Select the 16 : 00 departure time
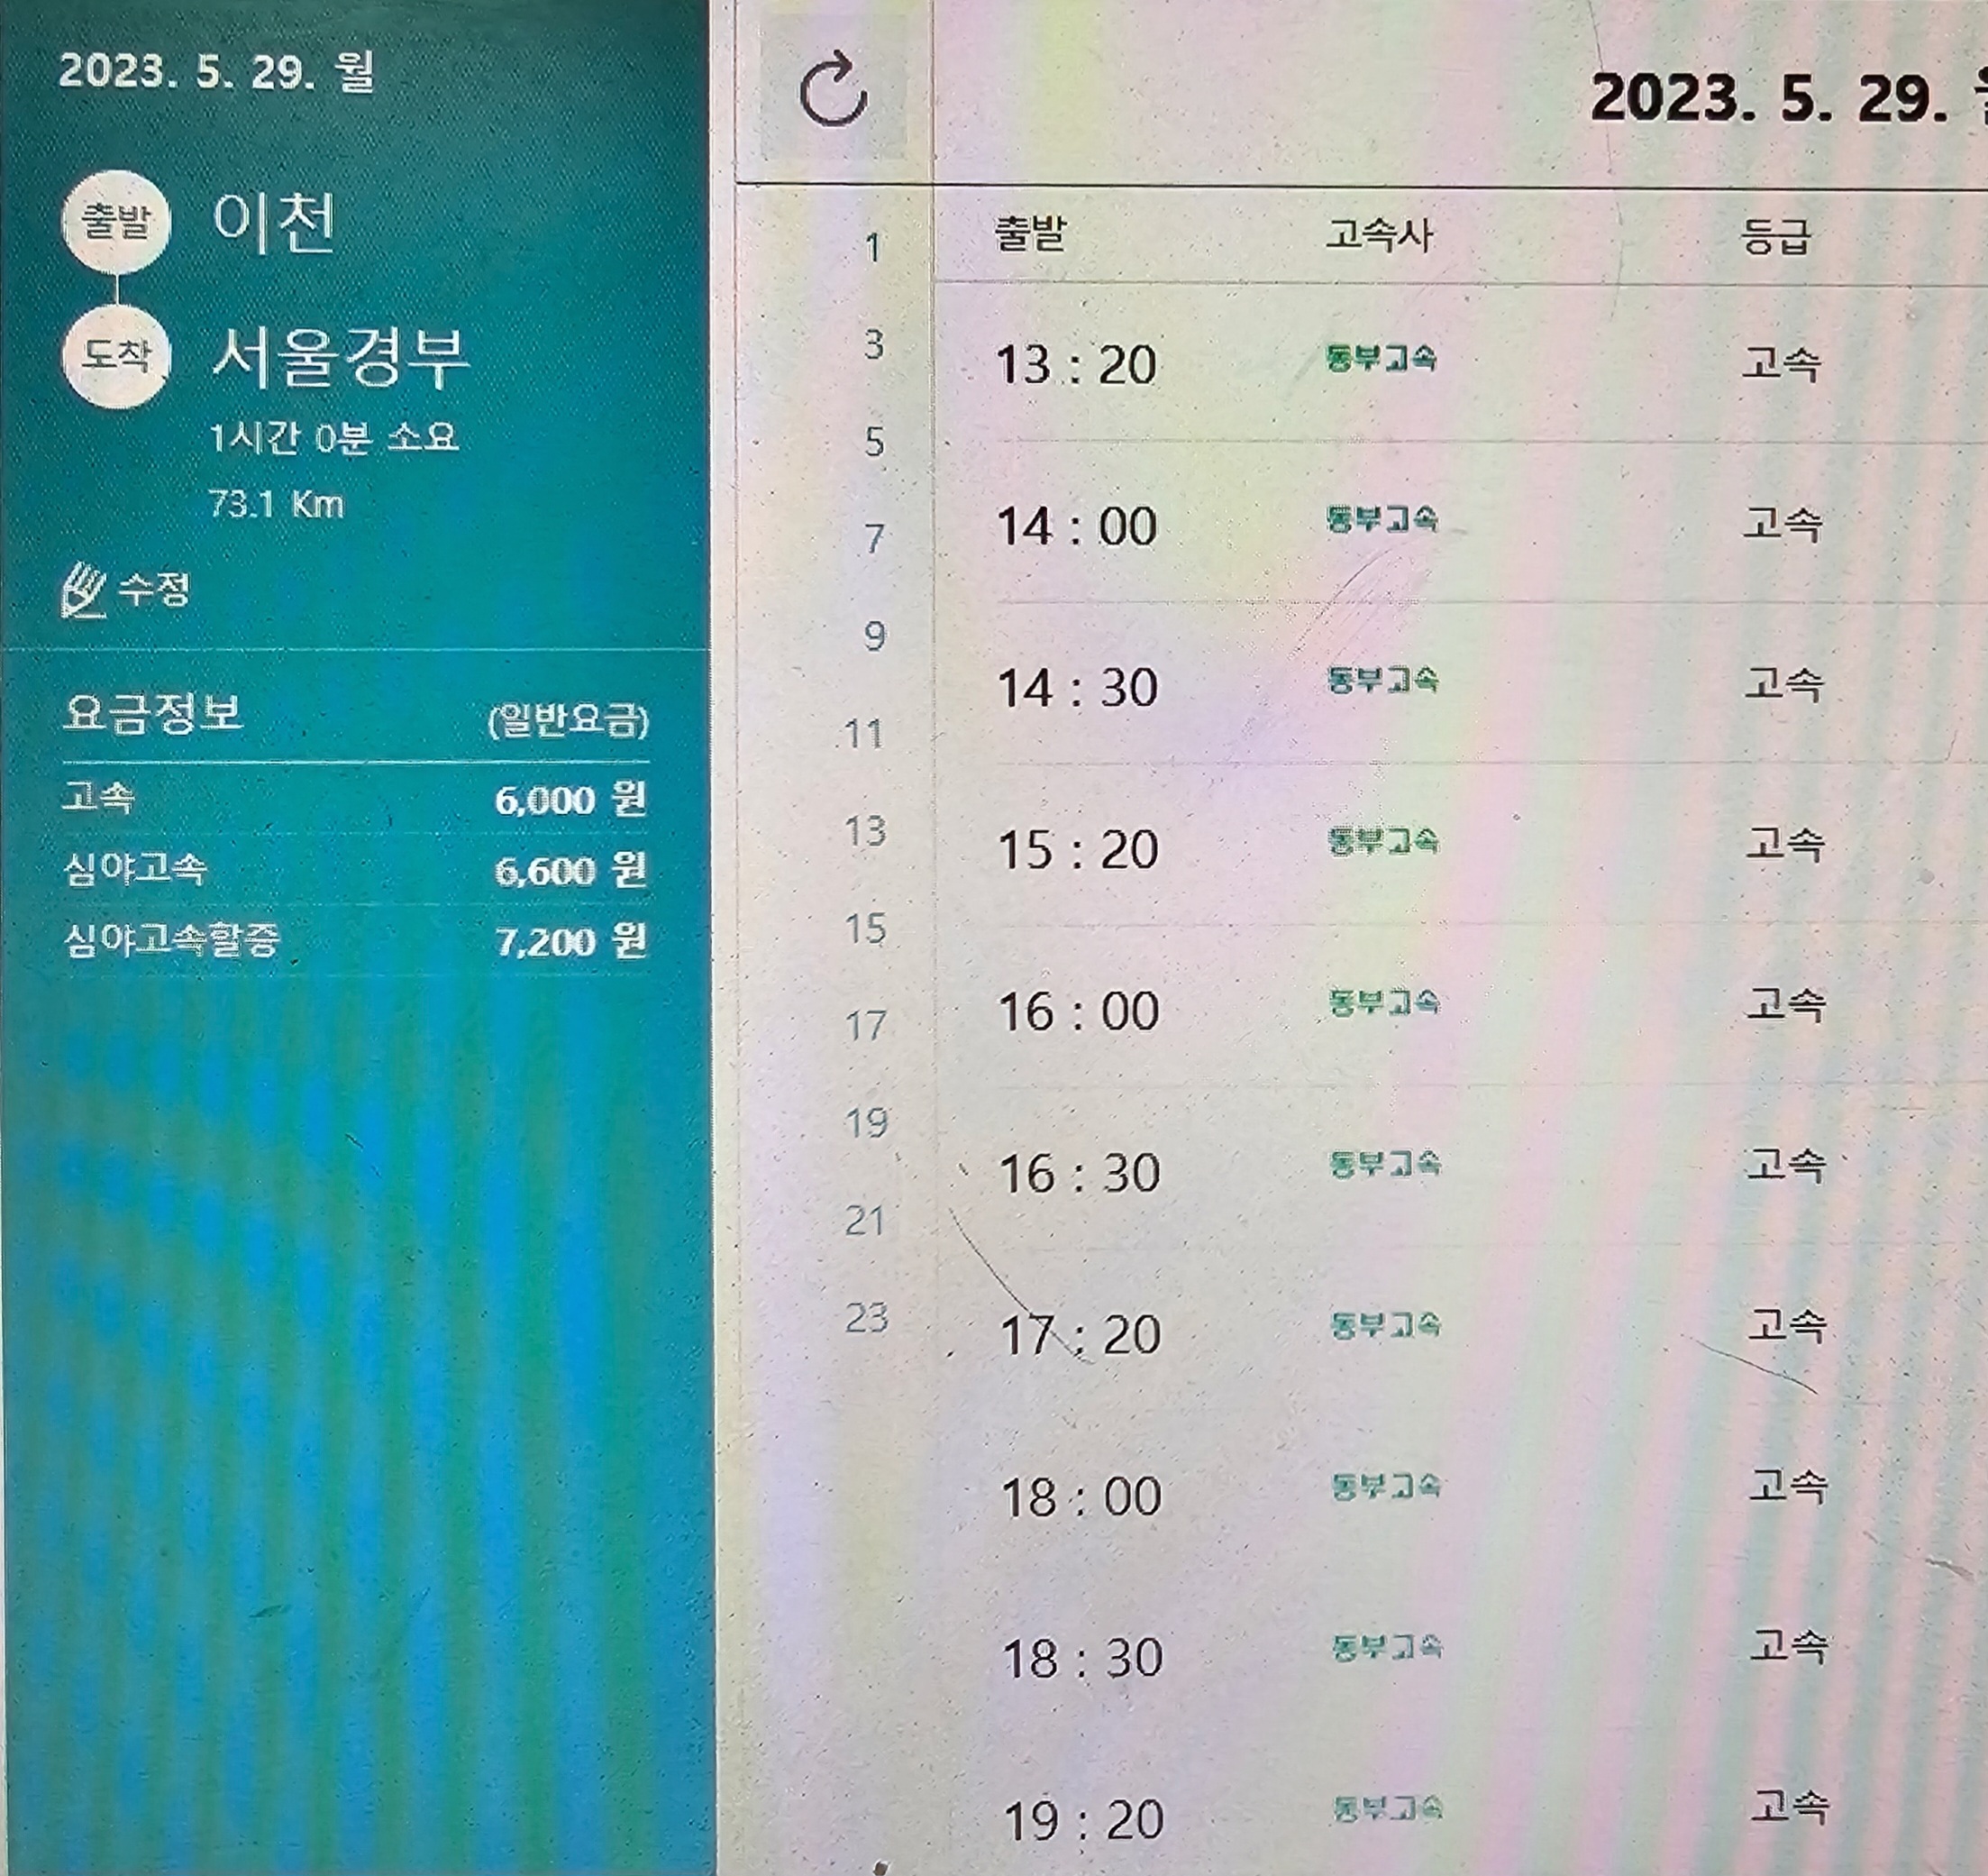 pyautogui.click(x=1079, y=1011)
